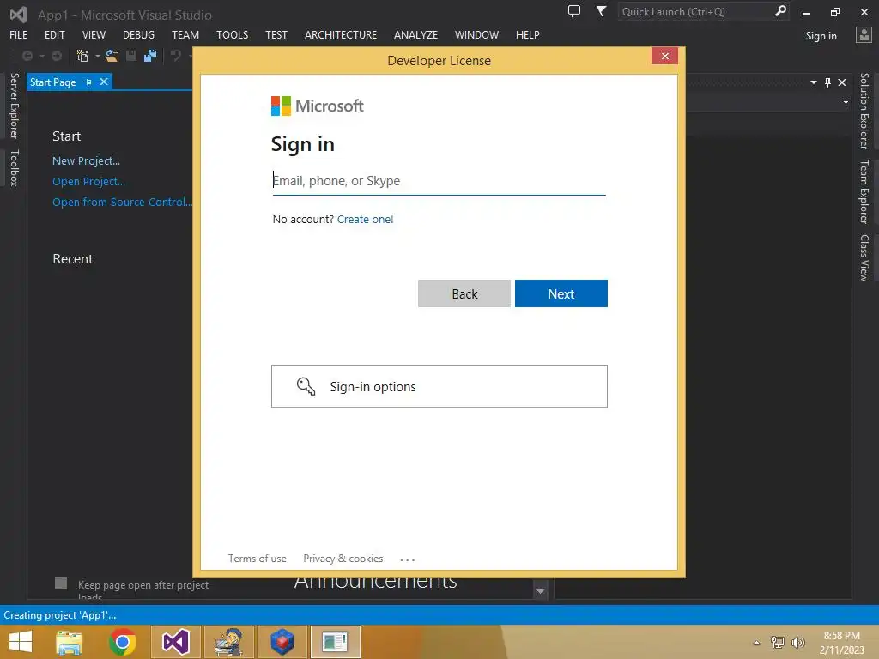The height and width of the screenshot is (659, 879).
Task: Open the FILE menu
Action: 19,34
